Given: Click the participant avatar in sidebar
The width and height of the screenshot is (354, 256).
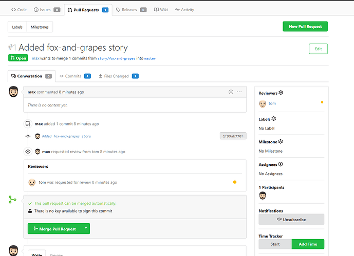Looking at the screenshot, I should (263, 196).
